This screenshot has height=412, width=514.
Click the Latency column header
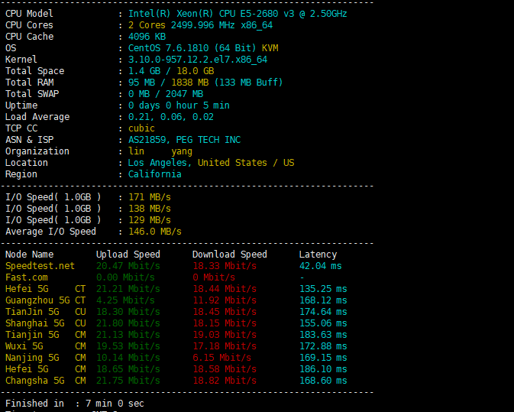(318, 255)
